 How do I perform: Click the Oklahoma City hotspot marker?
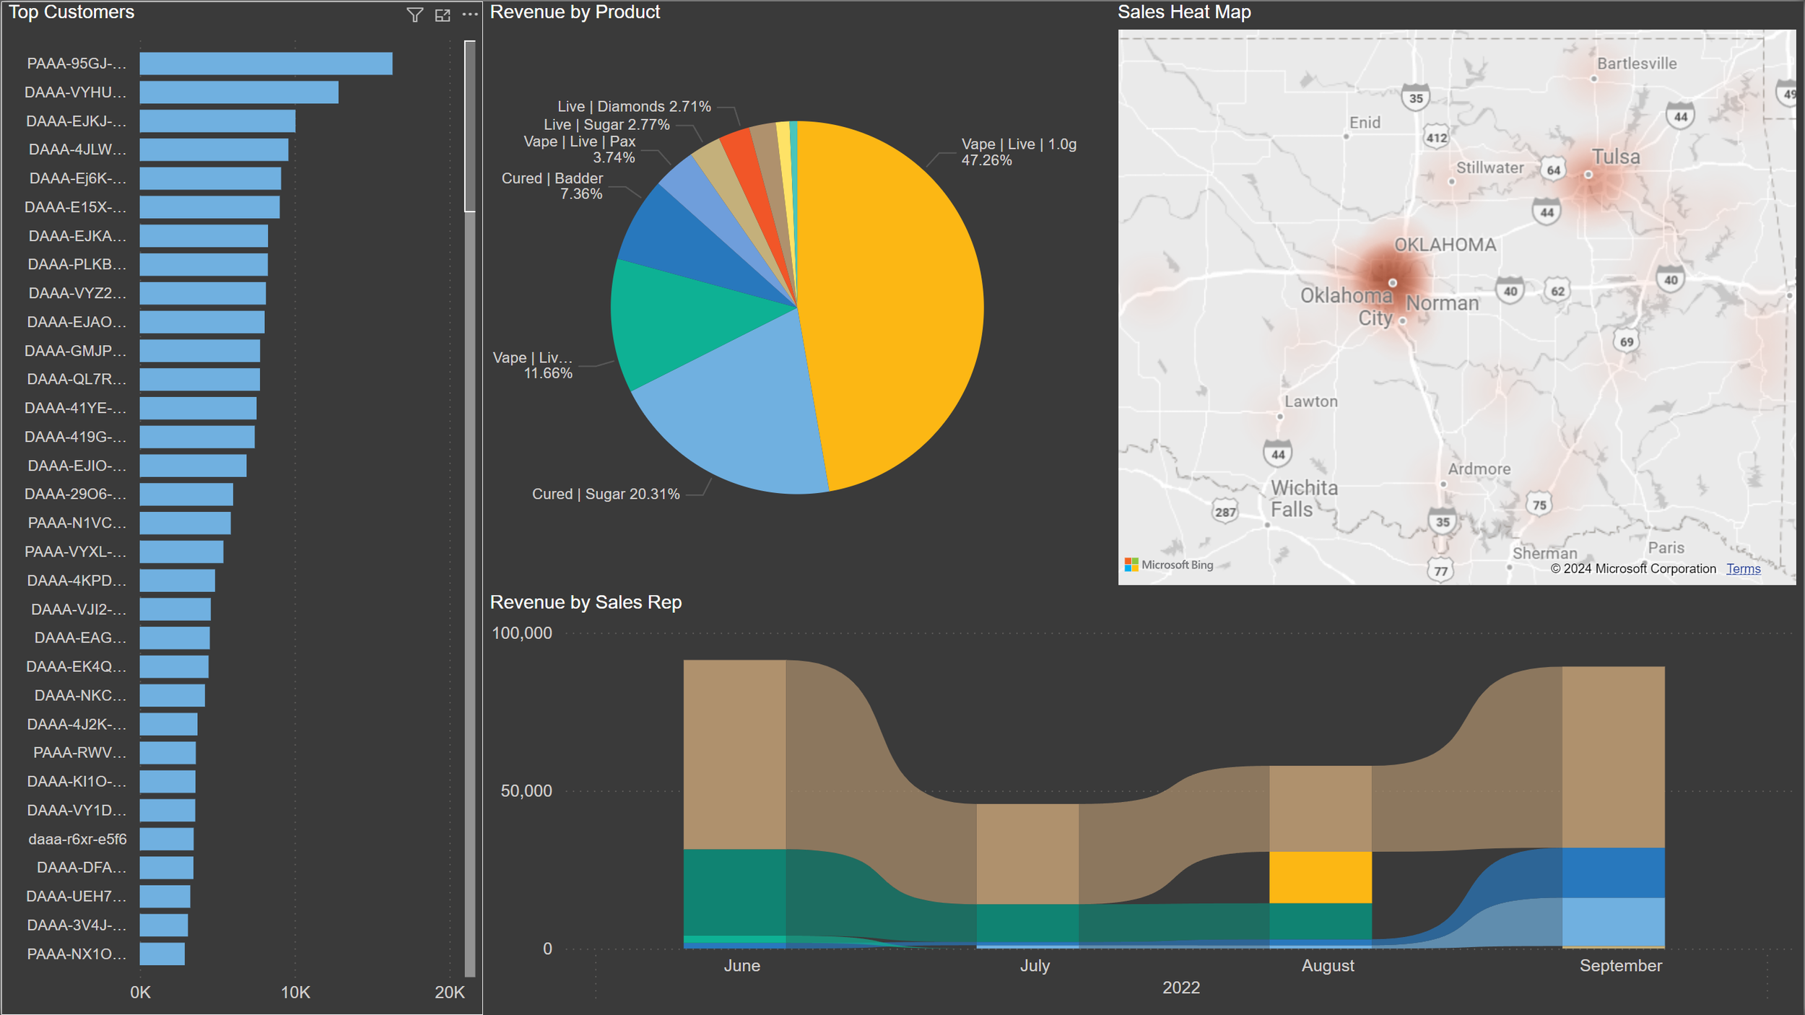tap(1393, 283)
